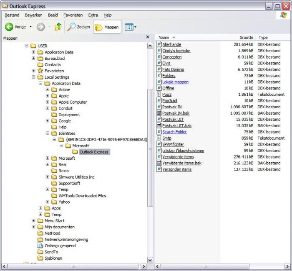Click the SPAMfighter file icon

pos(159,144)
